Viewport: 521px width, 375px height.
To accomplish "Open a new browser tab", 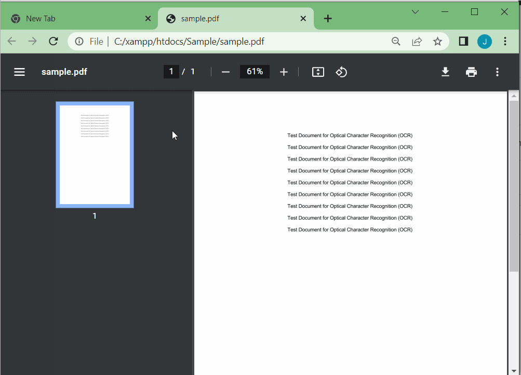I will click(328, 19).
